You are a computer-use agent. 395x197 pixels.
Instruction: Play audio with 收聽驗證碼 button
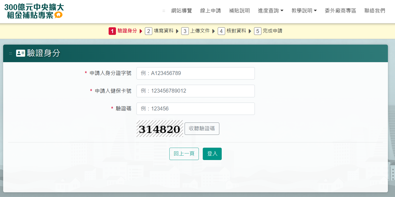click(x=202, y=129)
